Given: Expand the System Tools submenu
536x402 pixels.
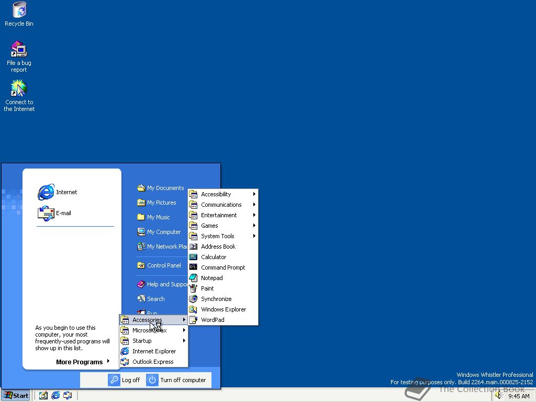Looking at the screenshot, I should point(223,236).
